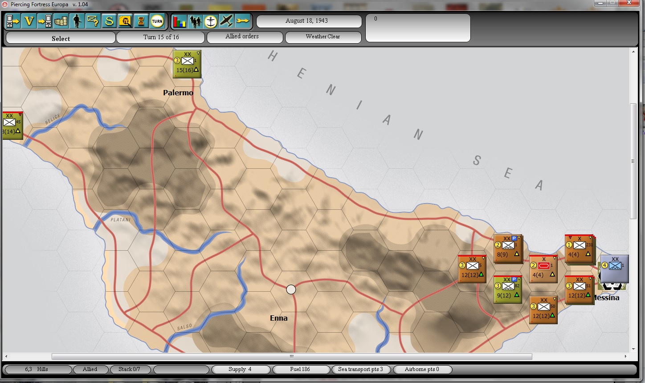Click the Airborne pts 0 status field
This screenshot has height=383, width=645.
pos(422,369)
